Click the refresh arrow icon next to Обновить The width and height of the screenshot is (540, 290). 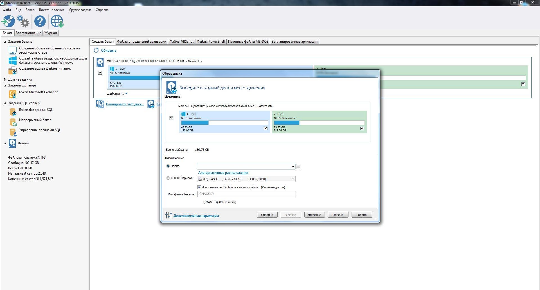(x=96, y=50)
